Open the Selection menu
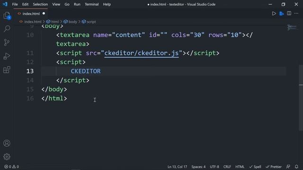Viewport: 303px width, 170px height. (x=40, y=4)
